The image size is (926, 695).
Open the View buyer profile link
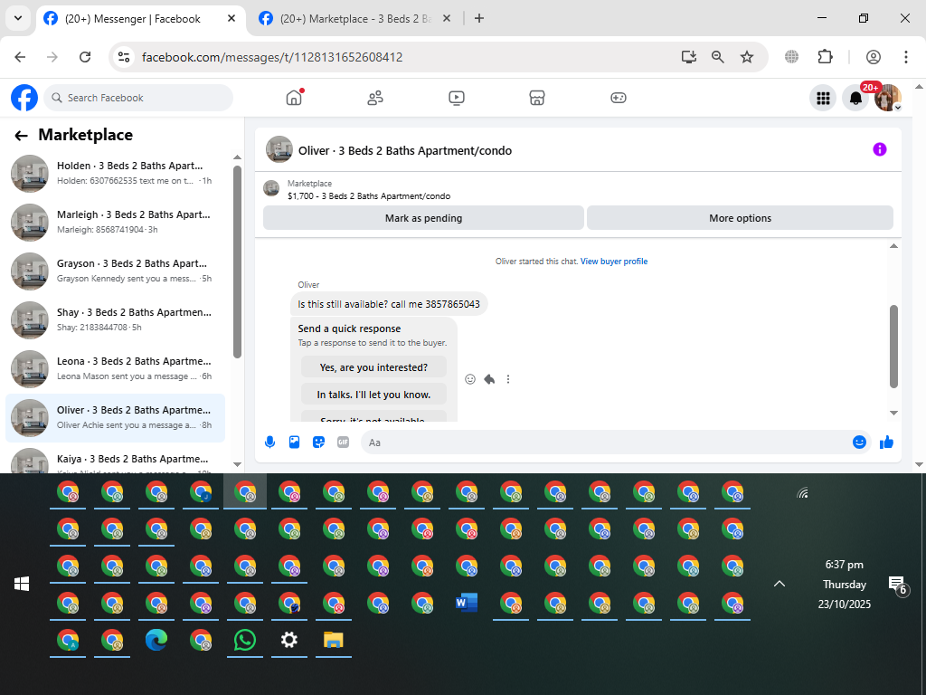(x=614, y=262)
